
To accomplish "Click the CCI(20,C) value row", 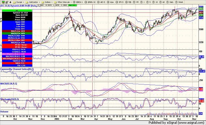I will (x=17, y=52).
